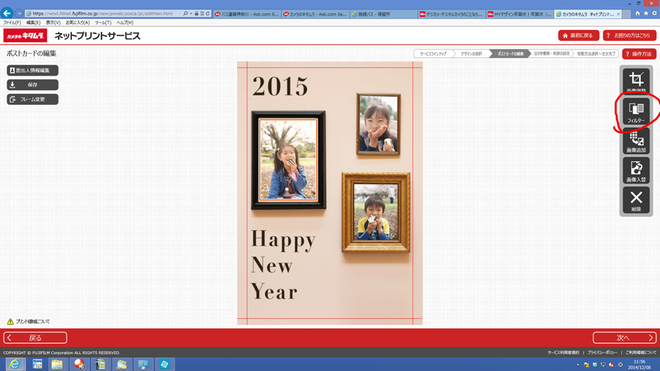Viewport: 660px width, 371px height.
Task: Open プライバシーポリシー footer link
Action: (x=603, y=353)
